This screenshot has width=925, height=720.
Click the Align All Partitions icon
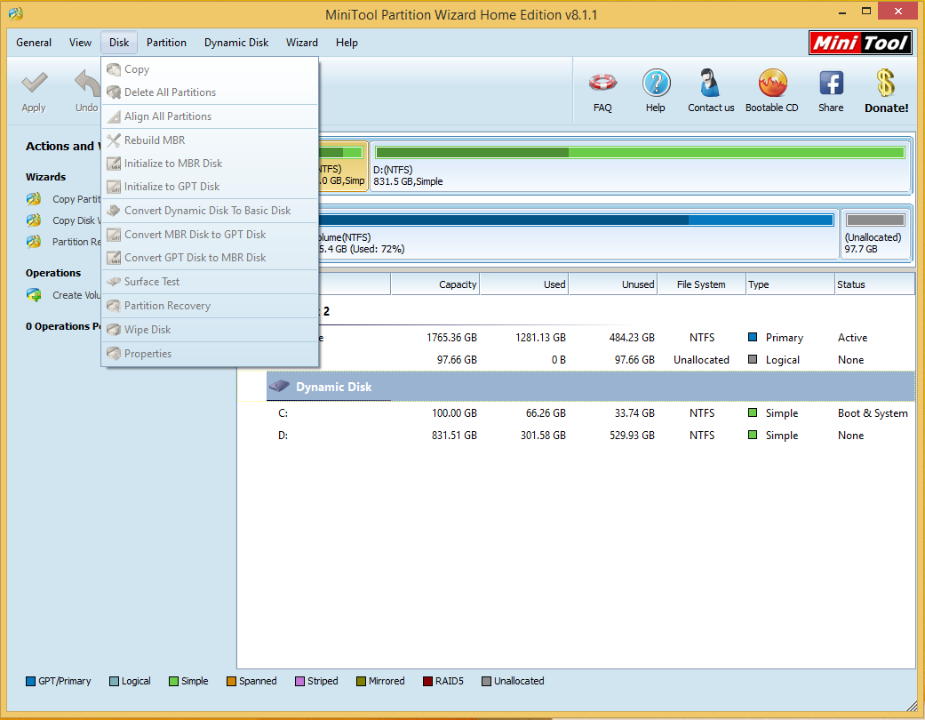click(114, 116)
